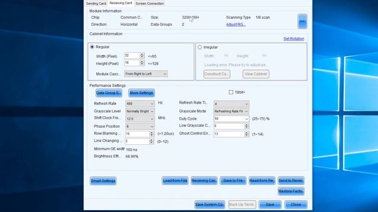Click the Save button
This screenshot has height=212, width=378.
click(x=270, y=204)
